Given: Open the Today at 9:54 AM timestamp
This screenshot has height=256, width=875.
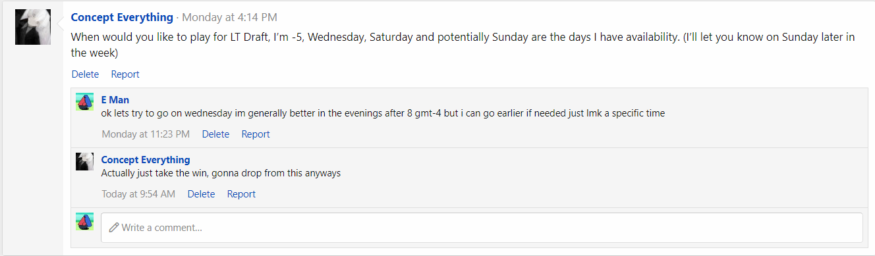Looking at the screenshot, I should click(x=138, y=194).
